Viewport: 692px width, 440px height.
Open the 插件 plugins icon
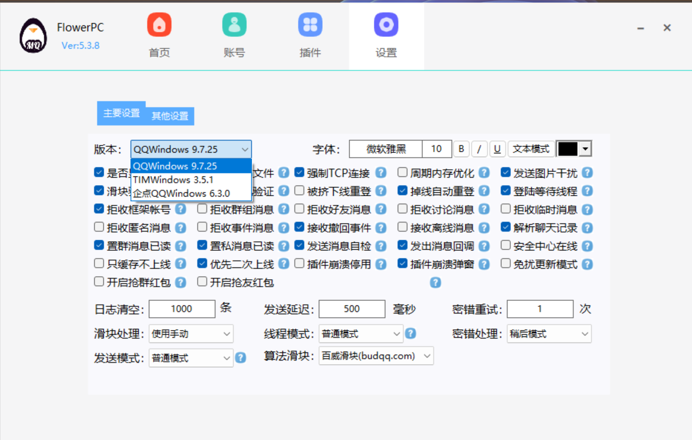coord(310,25)
